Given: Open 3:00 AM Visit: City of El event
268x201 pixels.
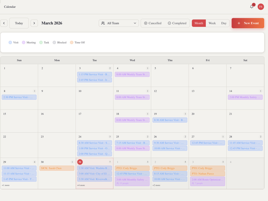Looking at the screenshot, I should pos(95,174).
